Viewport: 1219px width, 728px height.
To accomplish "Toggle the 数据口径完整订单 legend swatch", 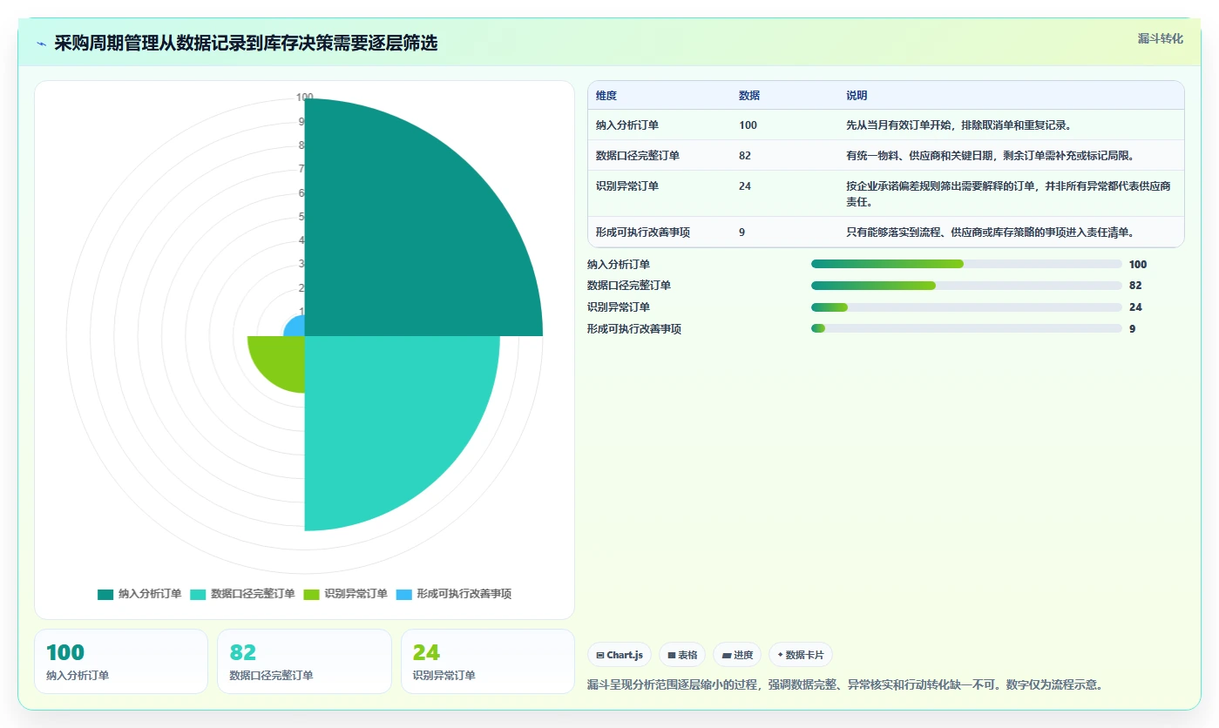I will click(198, 594).
